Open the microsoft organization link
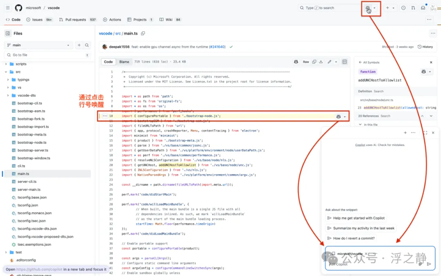 pos(33,8)
